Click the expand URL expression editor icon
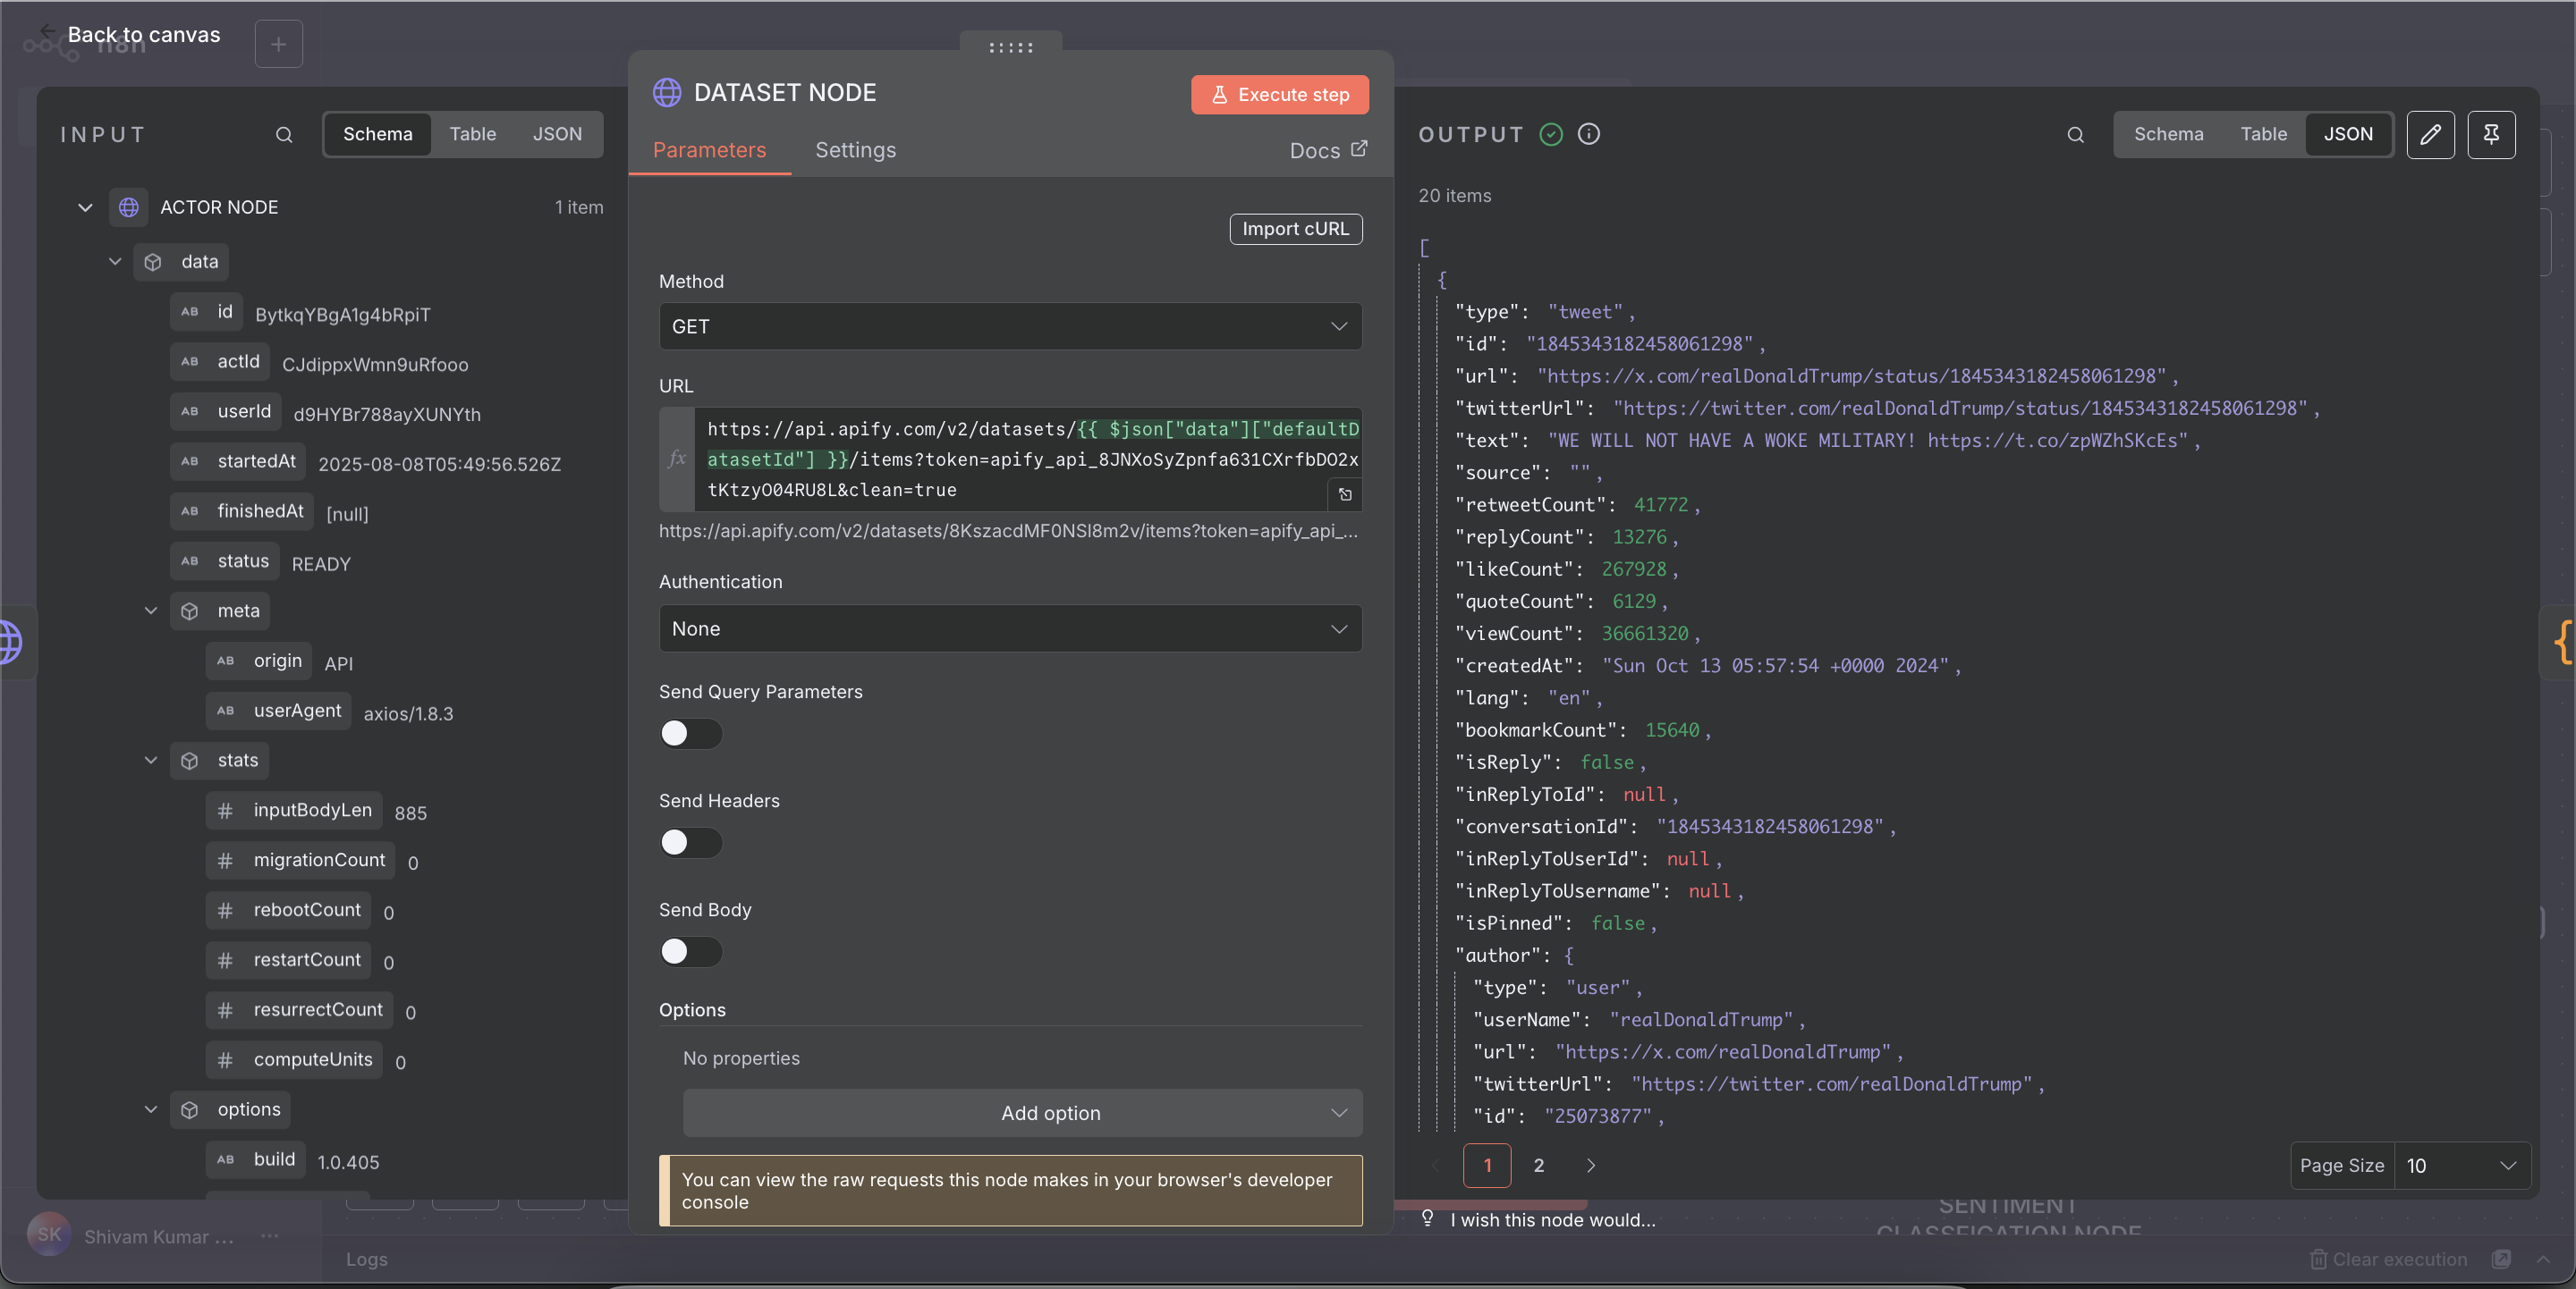This screenshot has height=1289, width=2576. tap(1345, 494)
